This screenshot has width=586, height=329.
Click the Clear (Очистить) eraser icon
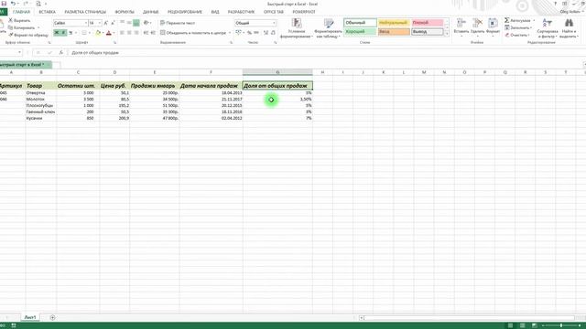point(506,35)
